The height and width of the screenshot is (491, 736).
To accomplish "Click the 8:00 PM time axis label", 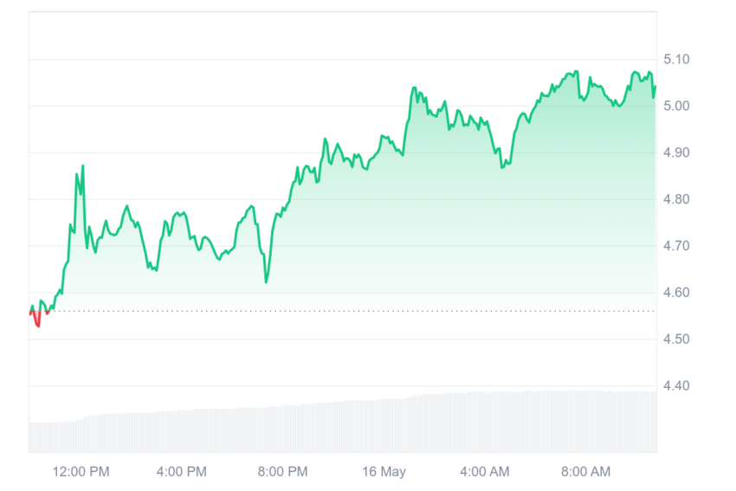I will point(282,471).
